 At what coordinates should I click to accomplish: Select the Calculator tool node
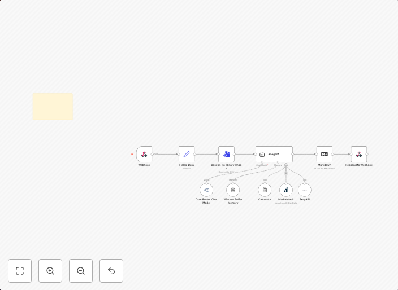point(265,190)
